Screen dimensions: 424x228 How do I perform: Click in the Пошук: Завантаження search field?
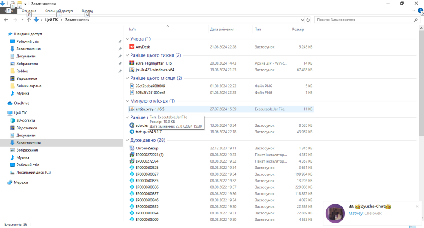(364, 20)
